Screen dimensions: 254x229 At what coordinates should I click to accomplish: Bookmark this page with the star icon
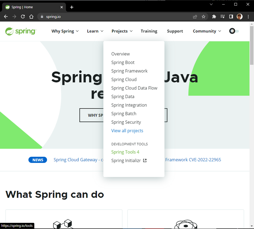coord(204,16)
